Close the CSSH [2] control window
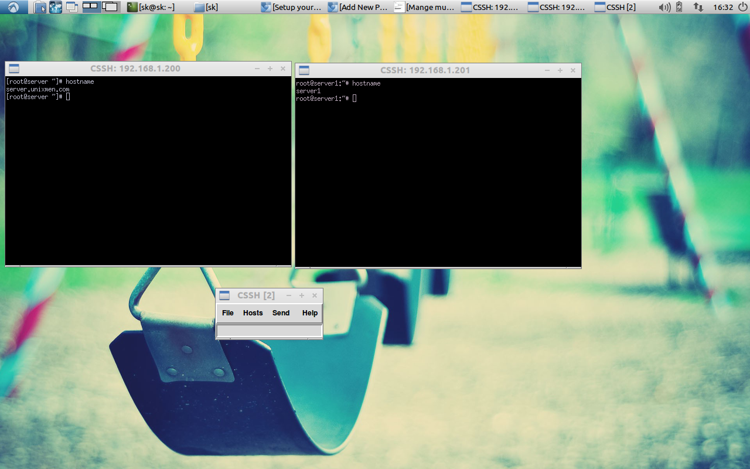The image size is (750, 469). point(315,295)
